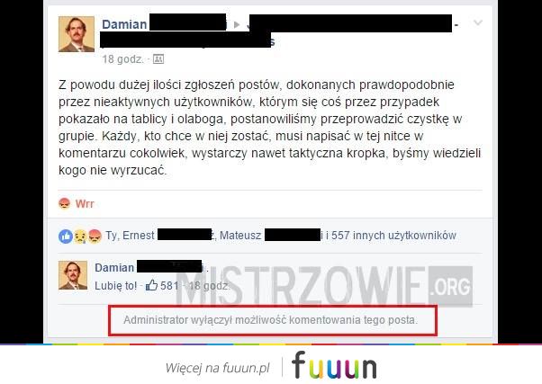
Task: Open Damian's profile from the post author name
Action: click(x=124, y=24)
